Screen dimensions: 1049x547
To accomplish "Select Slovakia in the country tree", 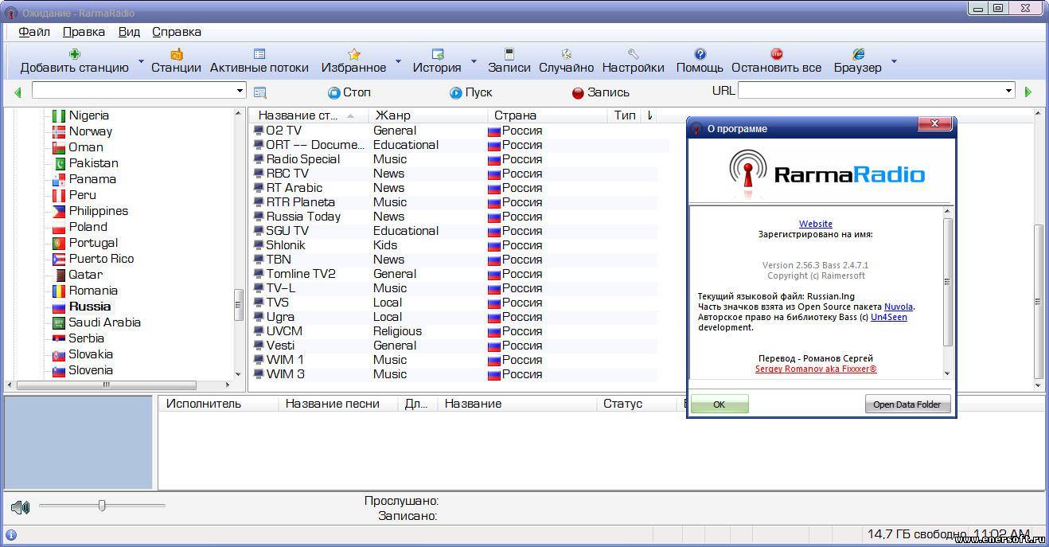I will tap(91, 354).
